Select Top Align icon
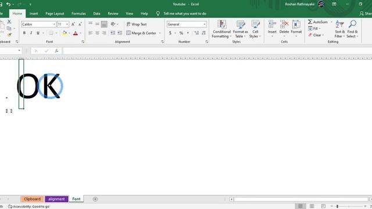Viewport: 372px width, 209px height. click(91, 24)
